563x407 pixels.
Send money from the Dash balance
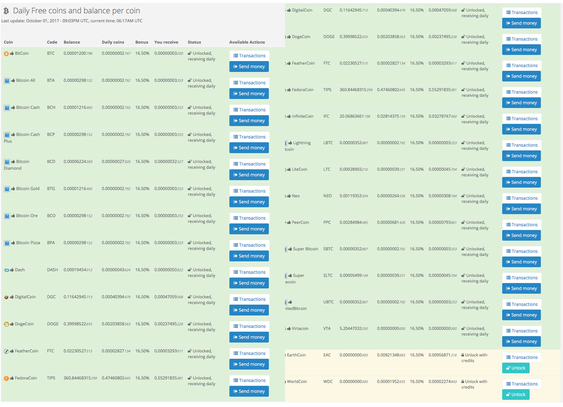pyautogui.click(x=249, y=283)
